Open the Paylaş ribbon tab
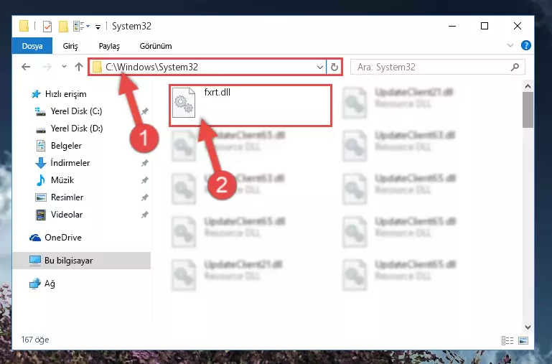 [x=109, y=46]
